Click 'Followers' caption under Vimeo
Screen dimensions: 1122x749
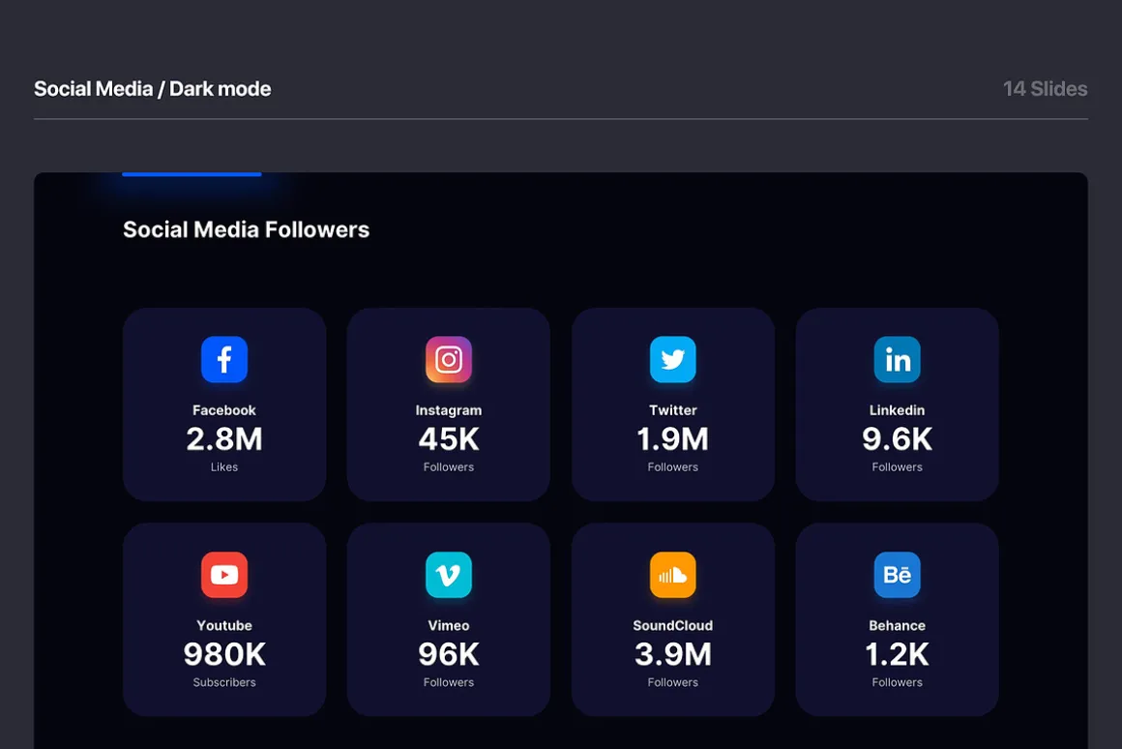449,682
